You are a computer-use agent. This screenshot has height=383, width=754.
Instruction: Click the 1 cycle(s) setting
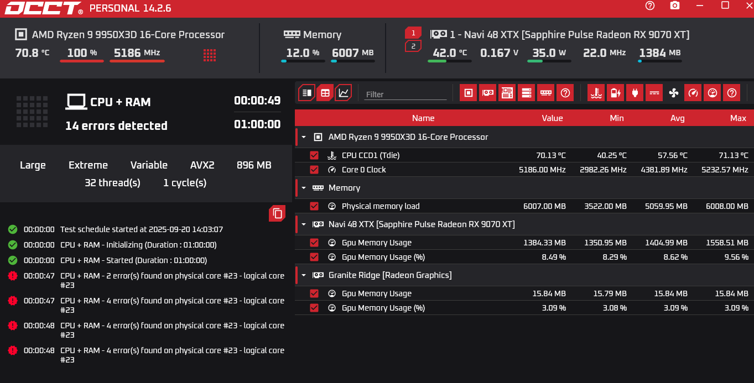coord(185,183)
